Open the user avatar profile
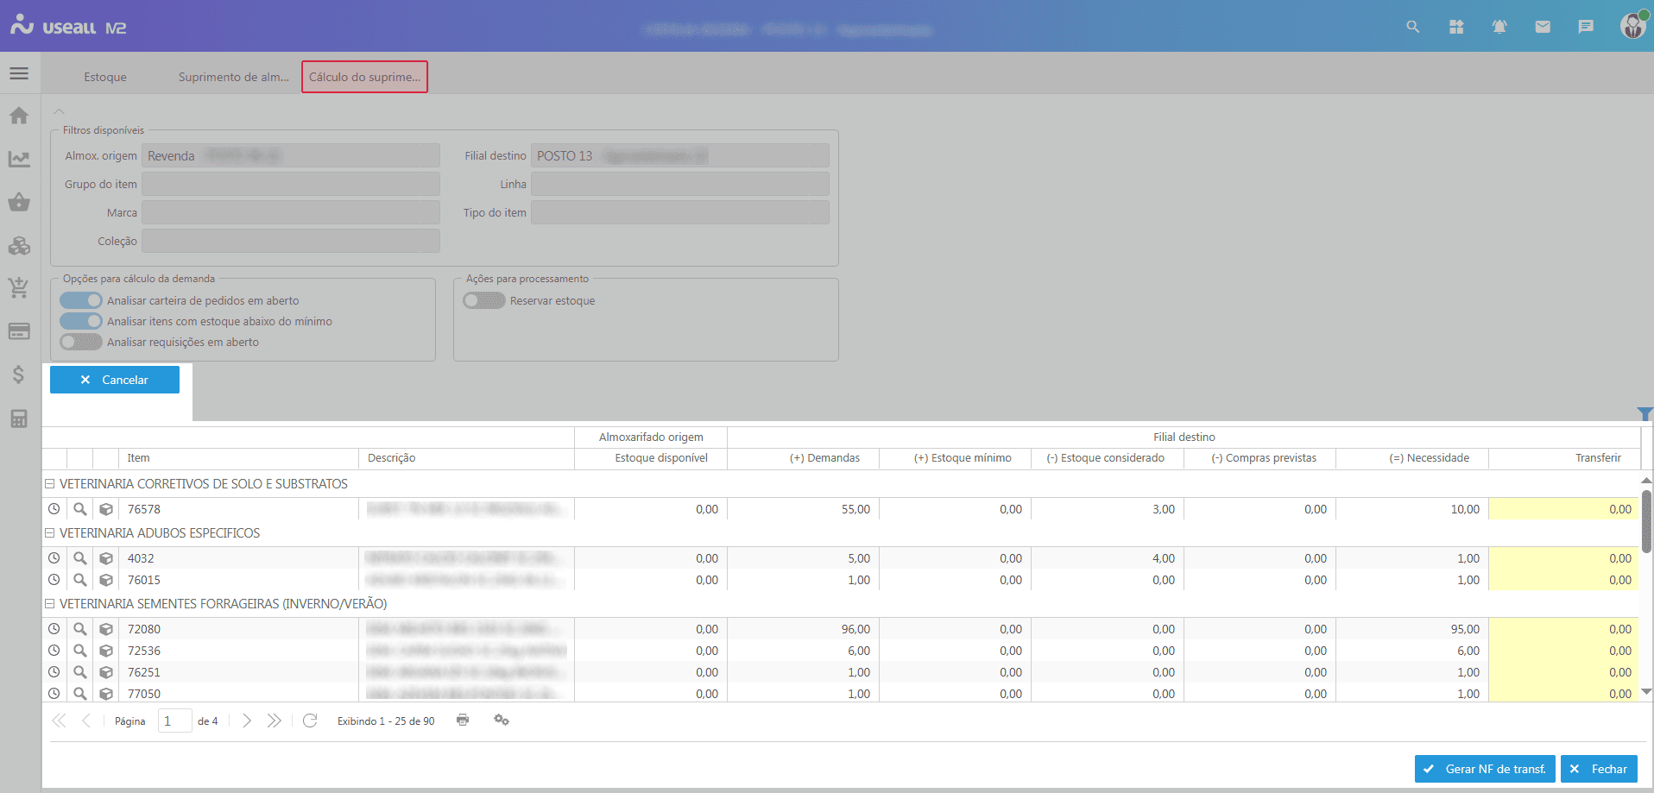This screenshot has width=1654, height=793. (x=1633, y=26)
